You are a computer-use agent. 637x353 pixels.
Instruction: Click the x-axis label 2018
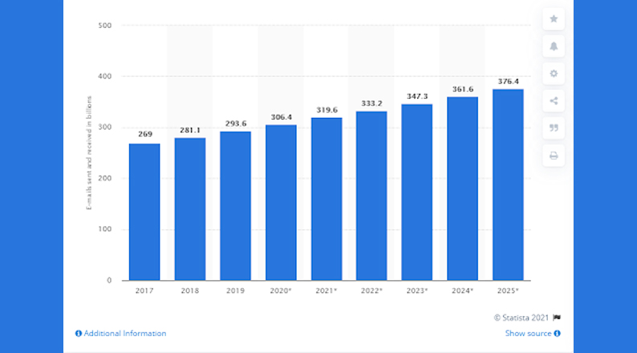[190, 291]
